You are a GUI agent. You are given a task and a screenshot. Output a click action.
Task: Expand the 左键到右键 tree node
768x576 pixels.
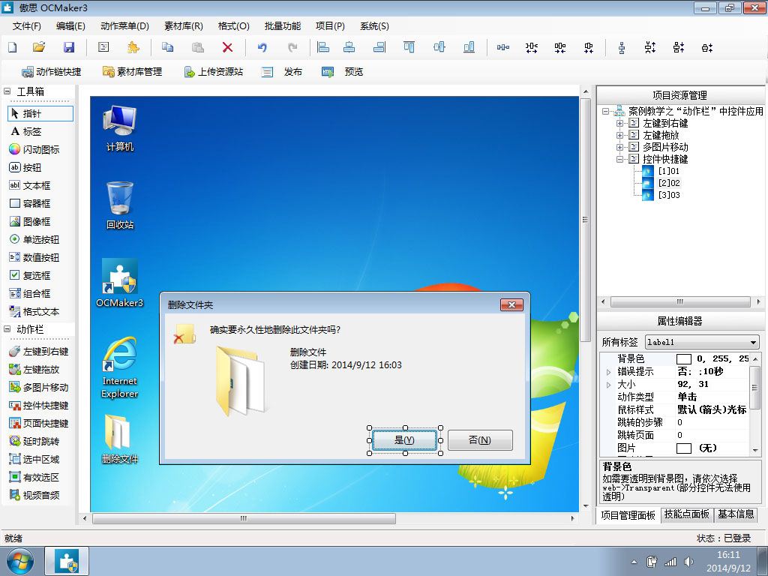tap(619, 124)
